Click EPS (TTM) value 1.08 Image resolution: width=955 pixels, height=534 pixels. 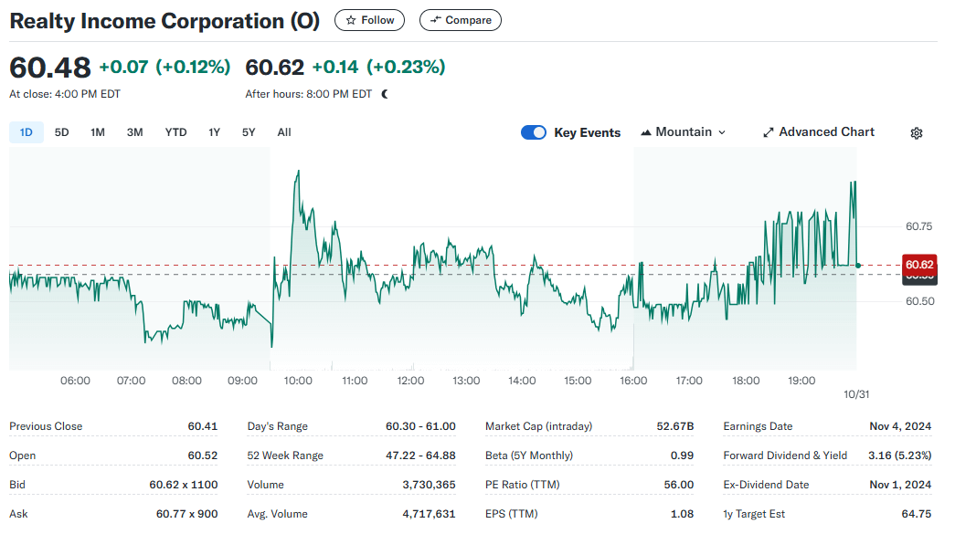click(x=682, y=514)
